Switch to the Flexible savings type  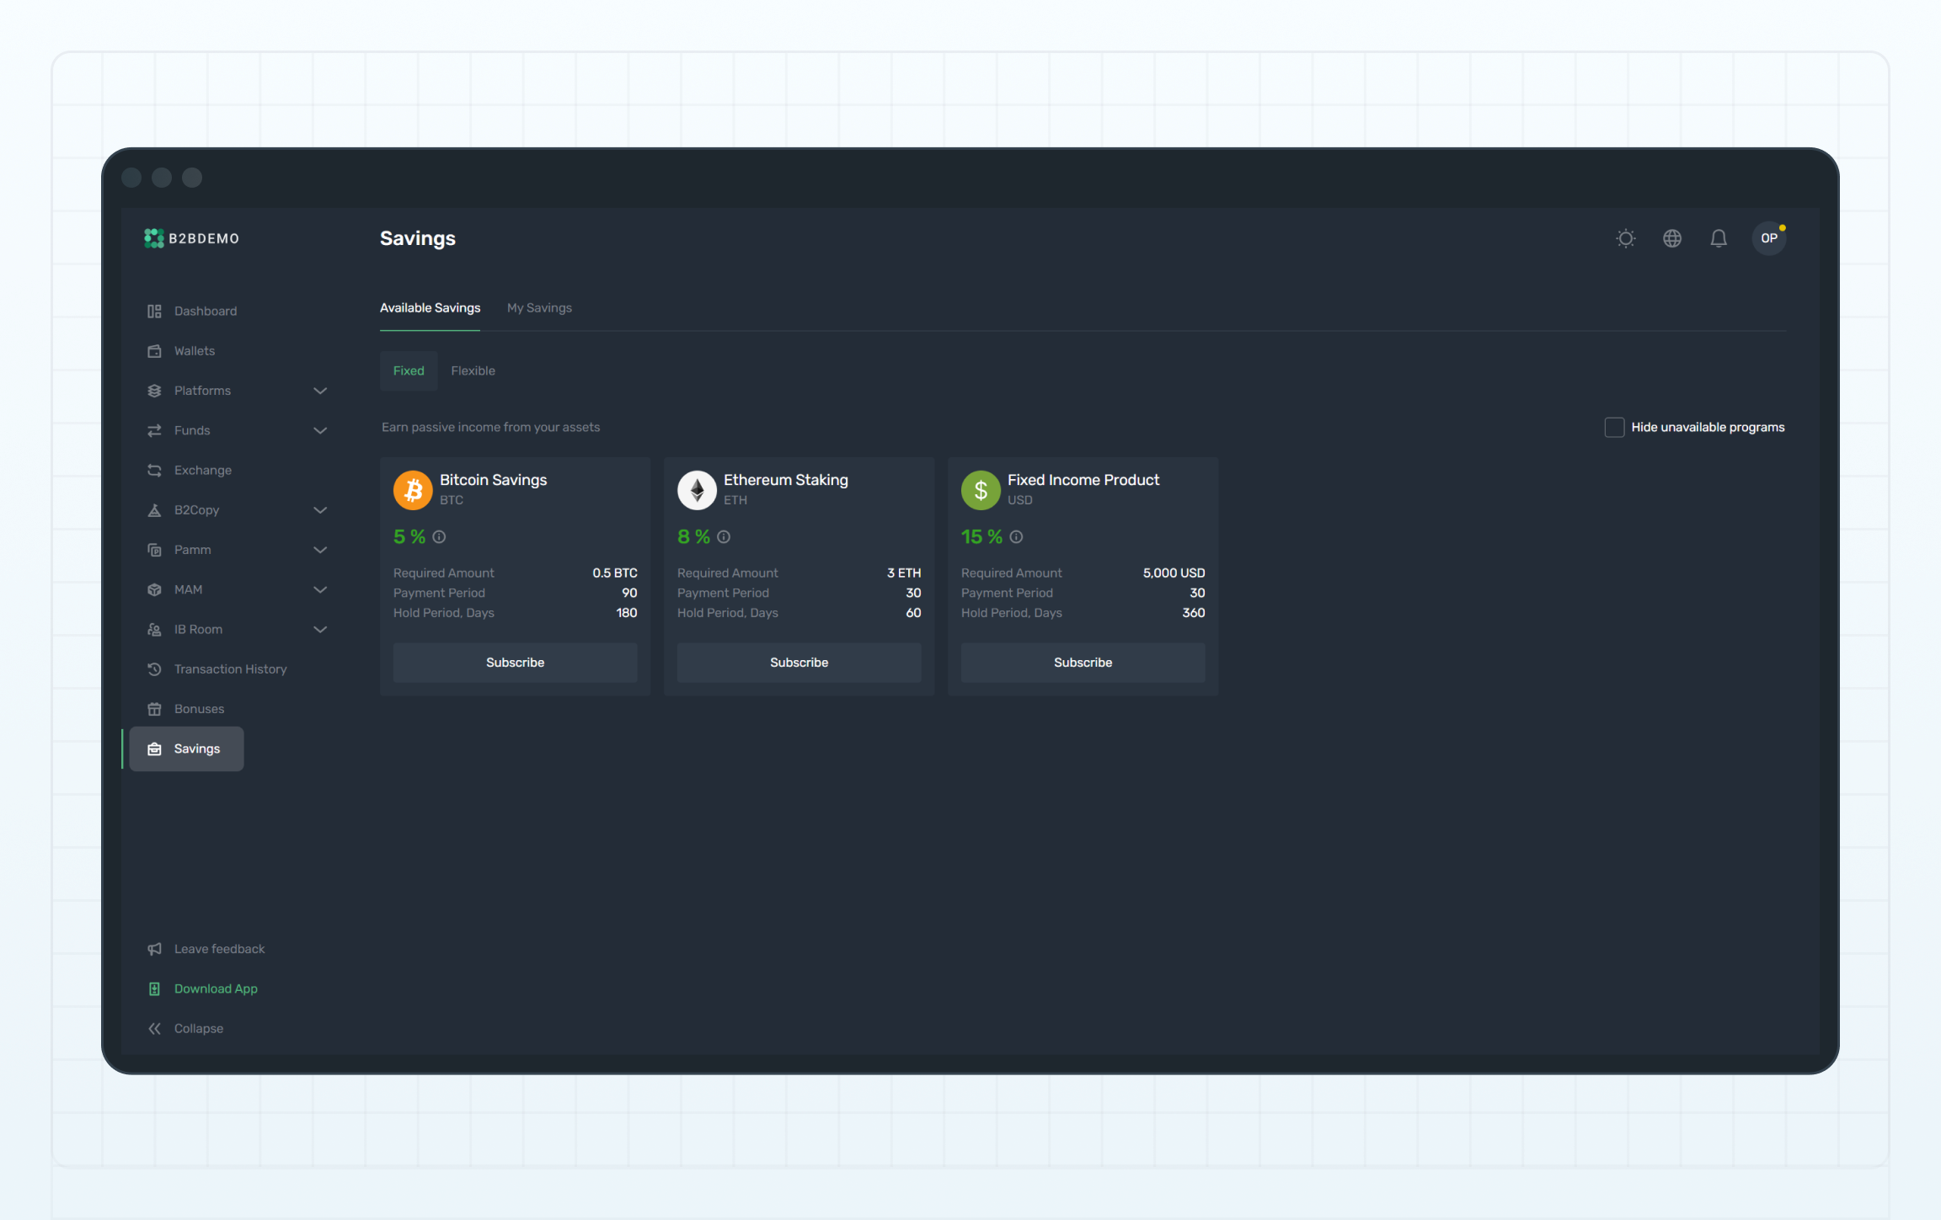click(x=473, y=370)
